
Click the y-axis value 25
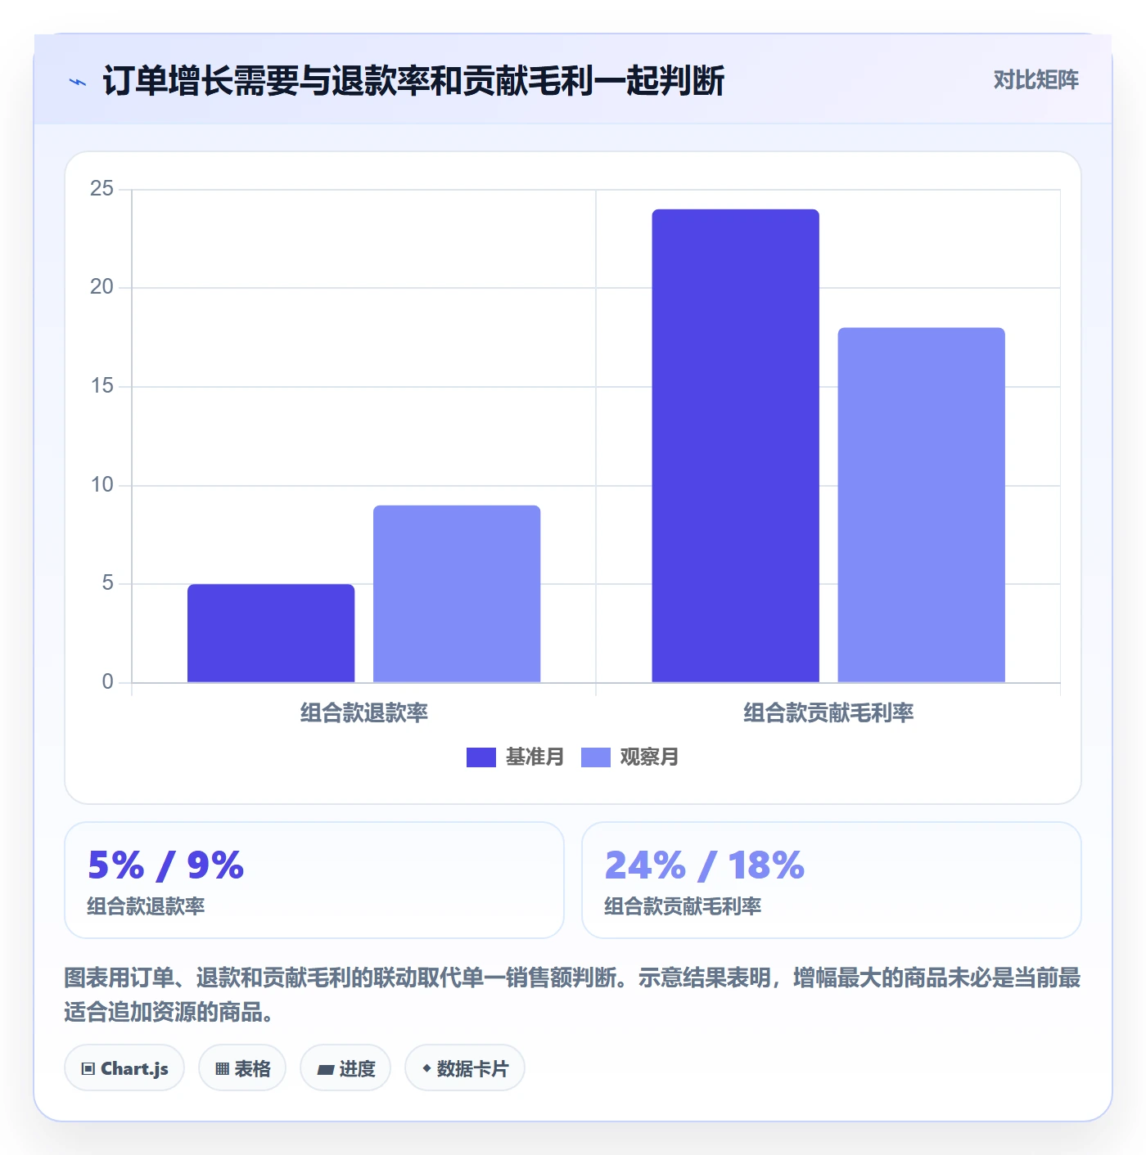pos(102,189)
